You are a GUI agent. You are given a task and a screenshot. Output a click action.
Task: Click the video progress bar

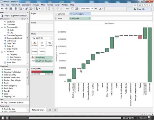pyautogui.click(x=66, y=118)
